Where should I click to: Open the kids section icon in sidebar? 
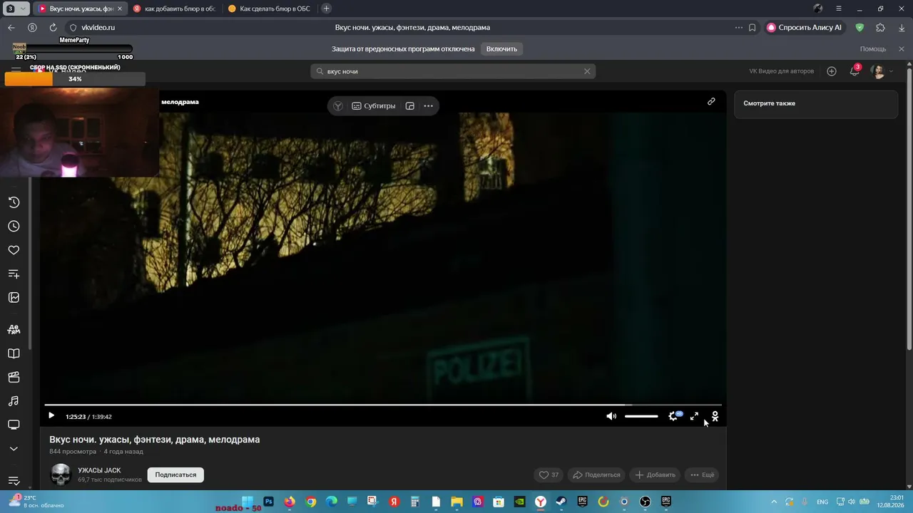tap(14, 330)
